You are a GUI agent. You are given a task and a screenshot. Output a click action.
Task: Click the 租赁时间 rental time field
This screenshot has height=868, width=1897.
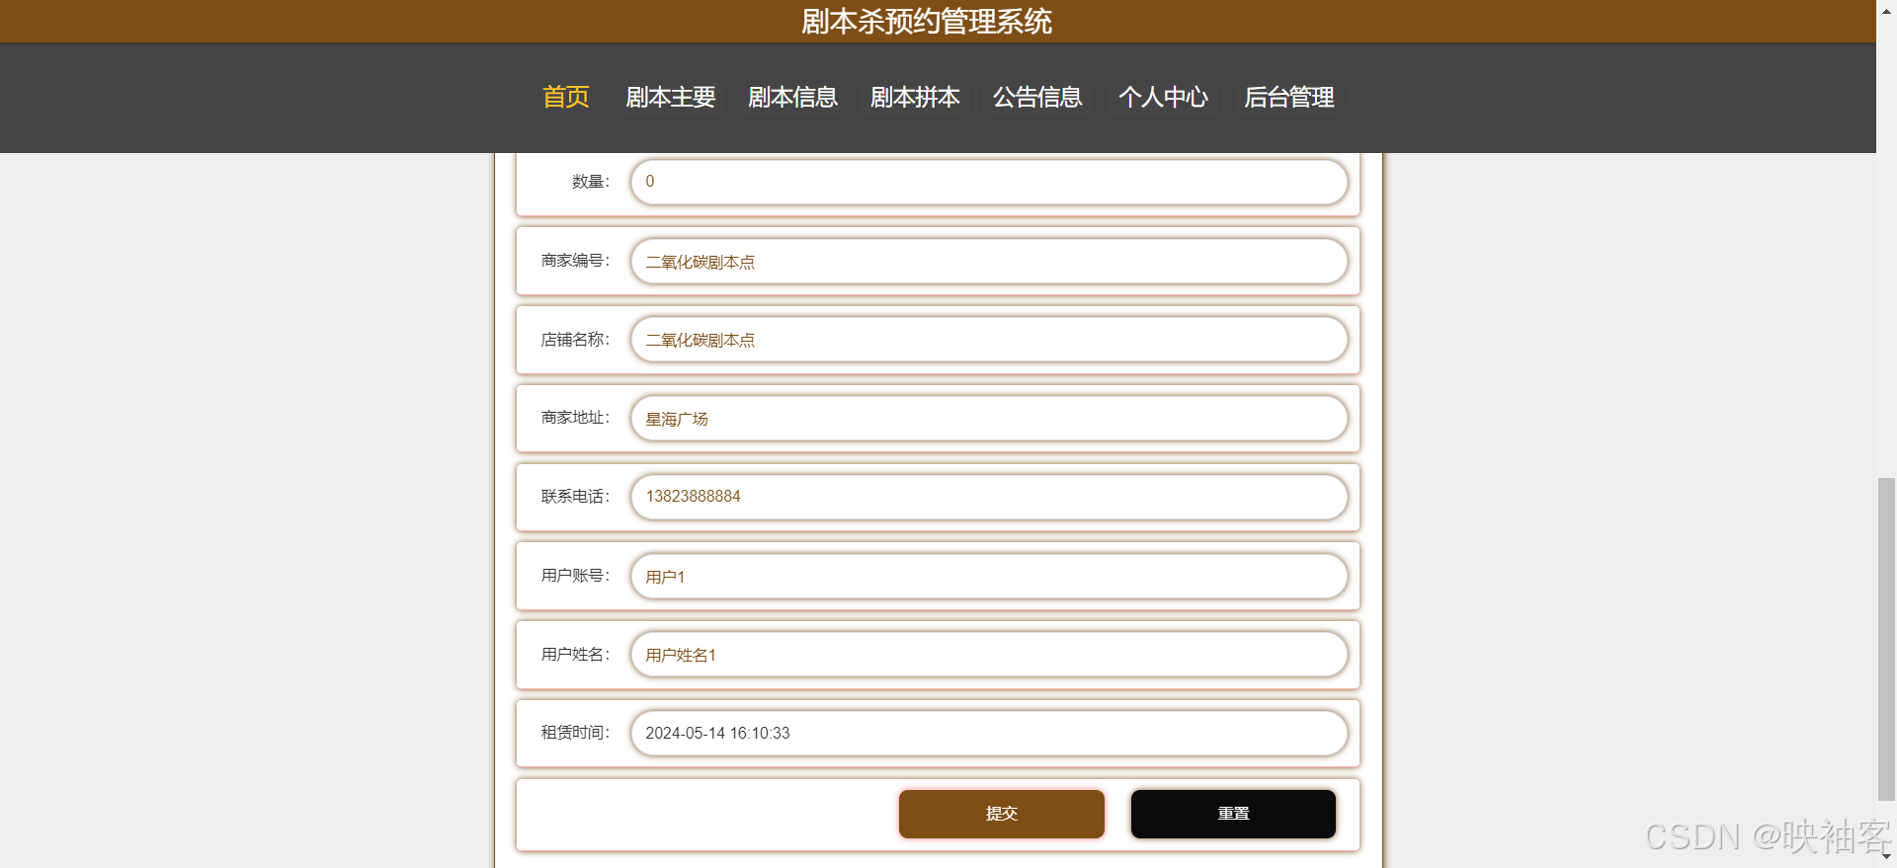pos(989,733)
